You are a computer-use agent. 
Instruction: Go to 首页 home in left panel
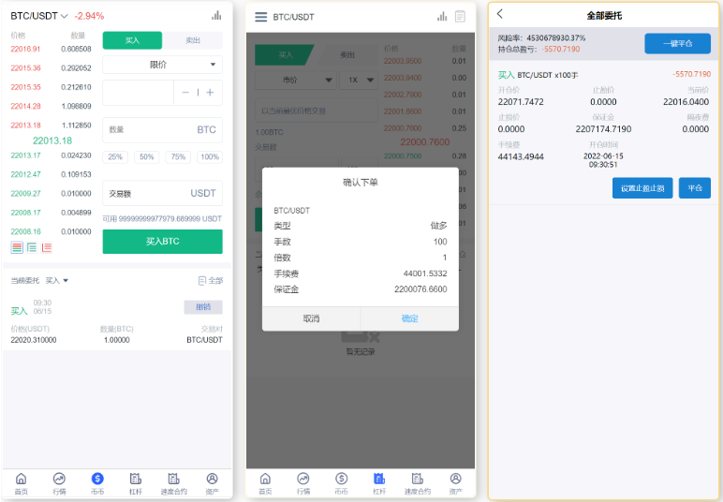[21, 482]
